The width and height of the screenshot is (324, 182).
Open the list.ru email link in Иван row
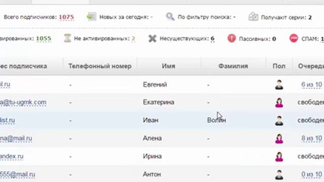tap(7, 120)
